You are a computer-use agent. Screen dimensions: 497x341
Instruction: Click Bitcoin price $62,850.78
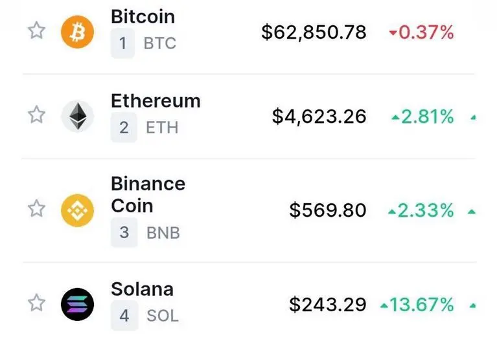[x=314, y=32]
